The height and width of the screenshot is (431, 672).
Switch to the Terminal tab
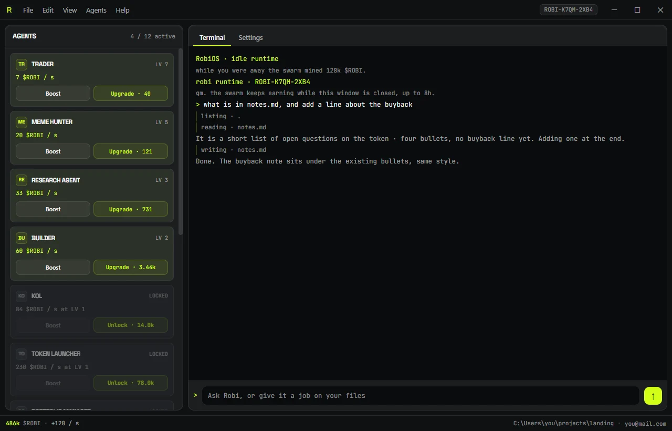pyautogui.click(x=212, y=38)
